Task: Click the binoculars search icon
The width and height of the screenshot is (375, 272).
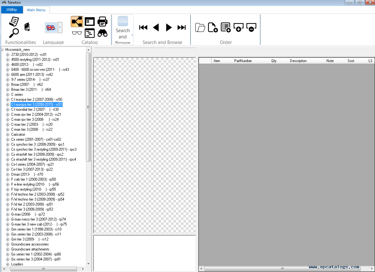Action: pyautogui.click(x=102, y=33)
